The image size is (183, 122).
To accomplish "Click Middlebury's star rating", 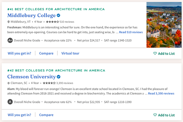I will pos(52,22).
